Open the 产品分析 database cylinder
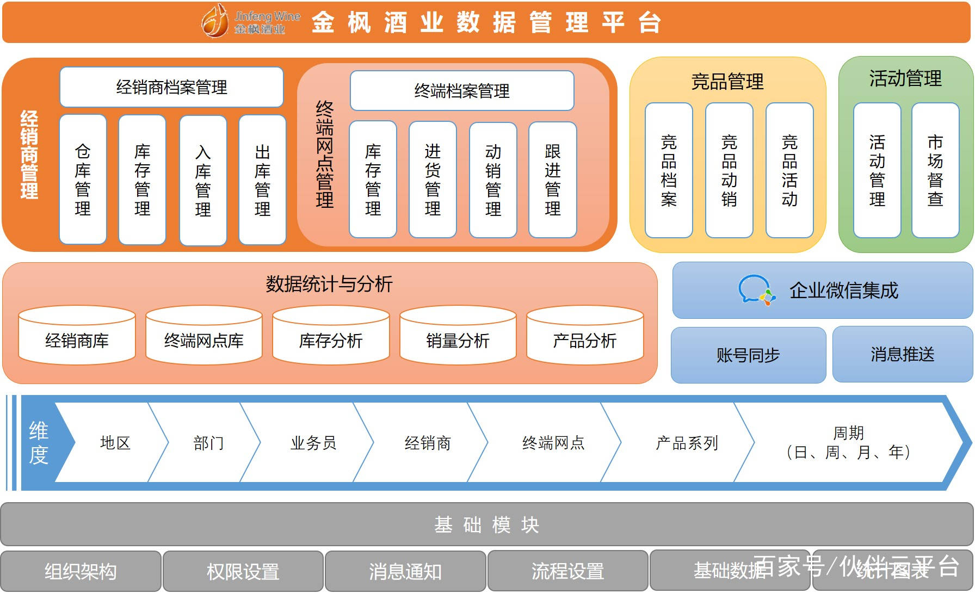This screenshot has height=593, width=975. 585,335
